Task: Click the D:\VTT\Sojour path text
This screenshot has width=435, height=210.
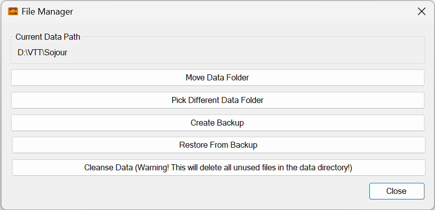Action: (x=42, y=52)
